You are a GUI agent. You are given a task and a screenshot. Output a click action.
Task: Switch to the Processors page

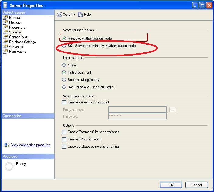(x=17, y=27)
